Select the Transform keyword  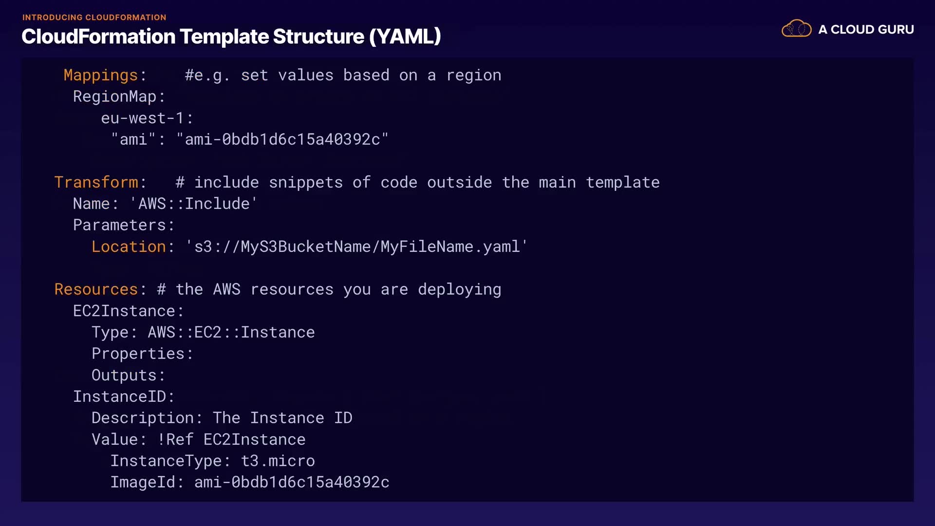tap(96, 183)
